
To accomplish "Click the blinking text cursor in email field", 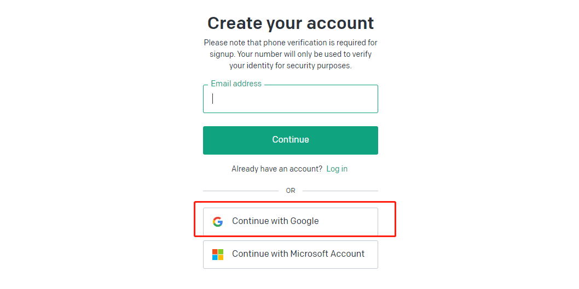I will click(213, 99).
